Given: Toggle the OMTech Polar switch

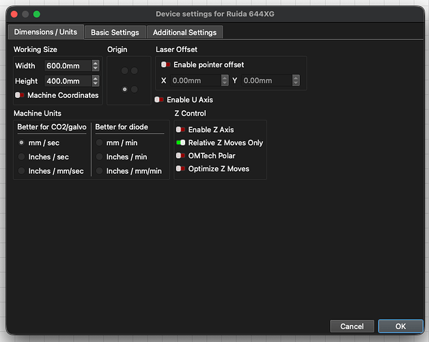Looking at the screenshot, I should click(x=180, y=156).
